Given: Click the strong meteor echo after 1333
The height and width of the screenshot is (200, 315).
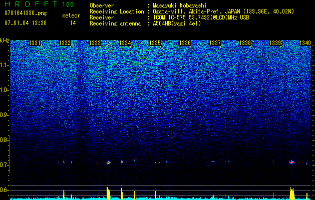Looking at the screenshot, I should [108, 162].
